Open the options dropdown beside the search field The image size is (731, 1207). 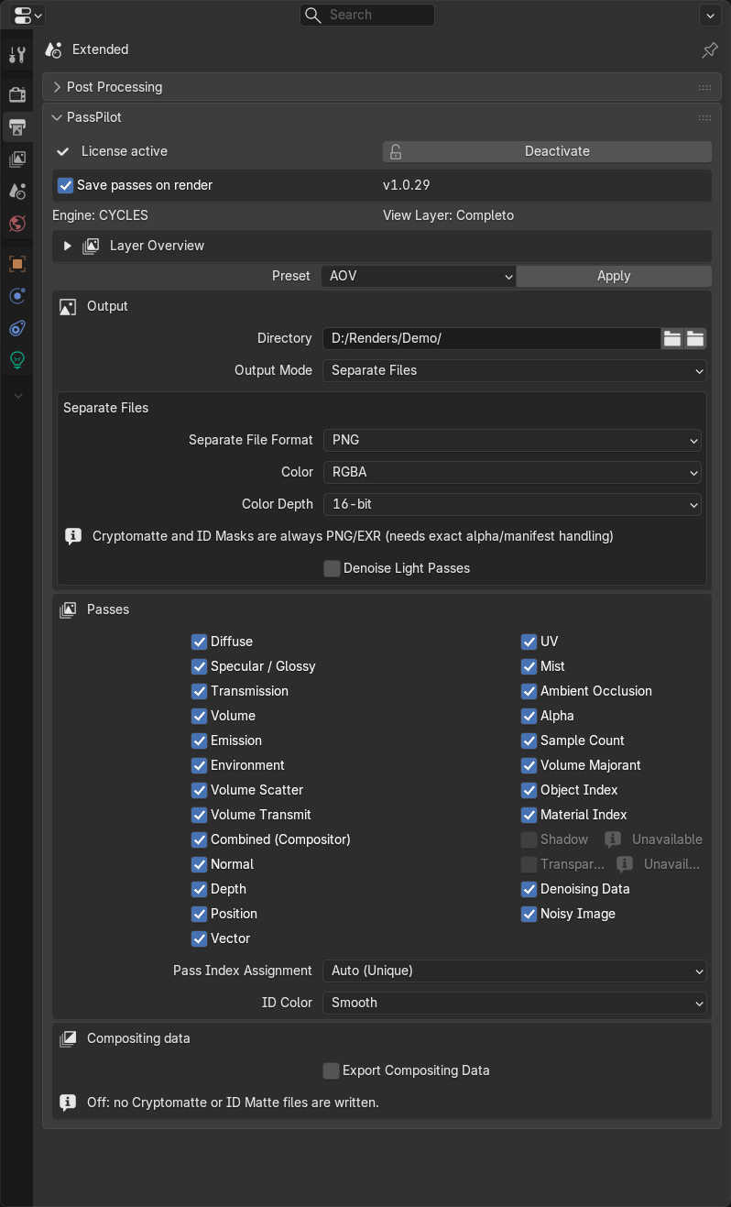point(710,15)
